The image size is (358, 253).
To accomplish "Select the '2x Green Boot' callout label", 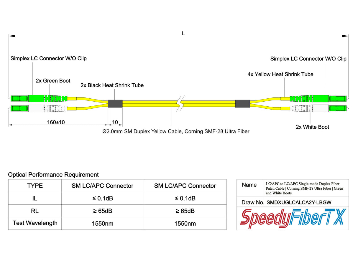I will [53, 81].
